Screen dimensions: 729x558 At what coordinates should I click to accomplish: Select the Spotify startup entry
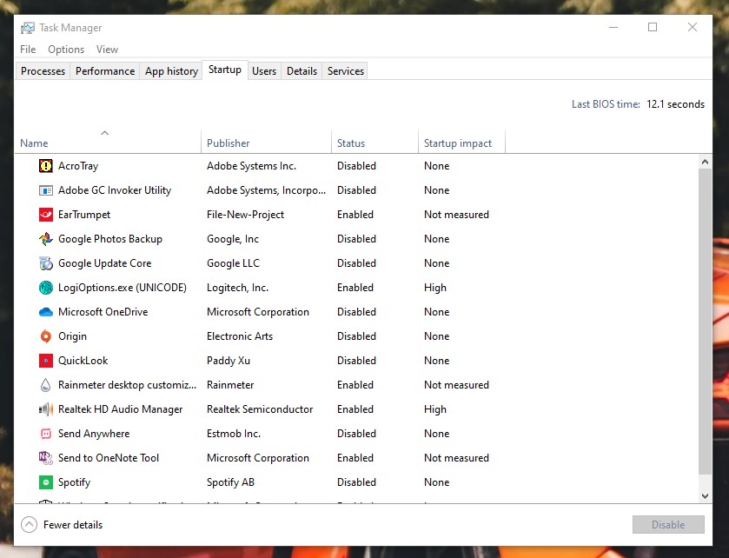74,482
